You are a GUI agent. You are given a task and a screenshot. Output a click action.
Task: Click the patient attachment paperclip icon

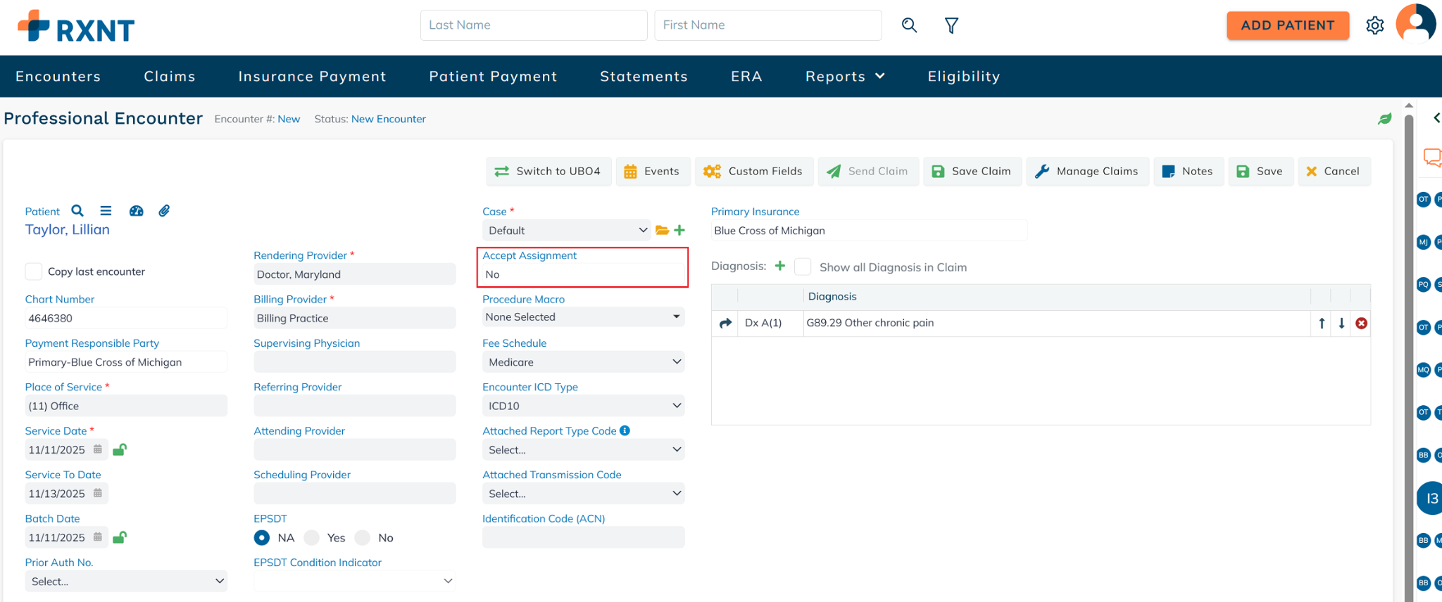pos(164,211)
